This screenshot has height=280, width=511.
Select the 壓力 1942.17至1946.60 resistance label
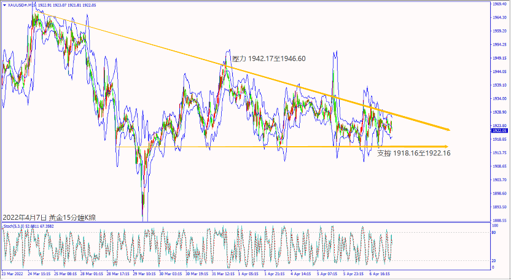click(x=268, y=59)
